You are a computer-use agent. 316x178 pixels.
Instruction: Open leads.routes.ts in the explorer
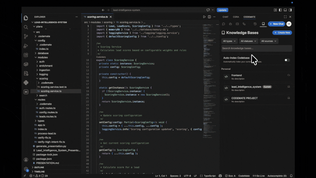point(48,116)
